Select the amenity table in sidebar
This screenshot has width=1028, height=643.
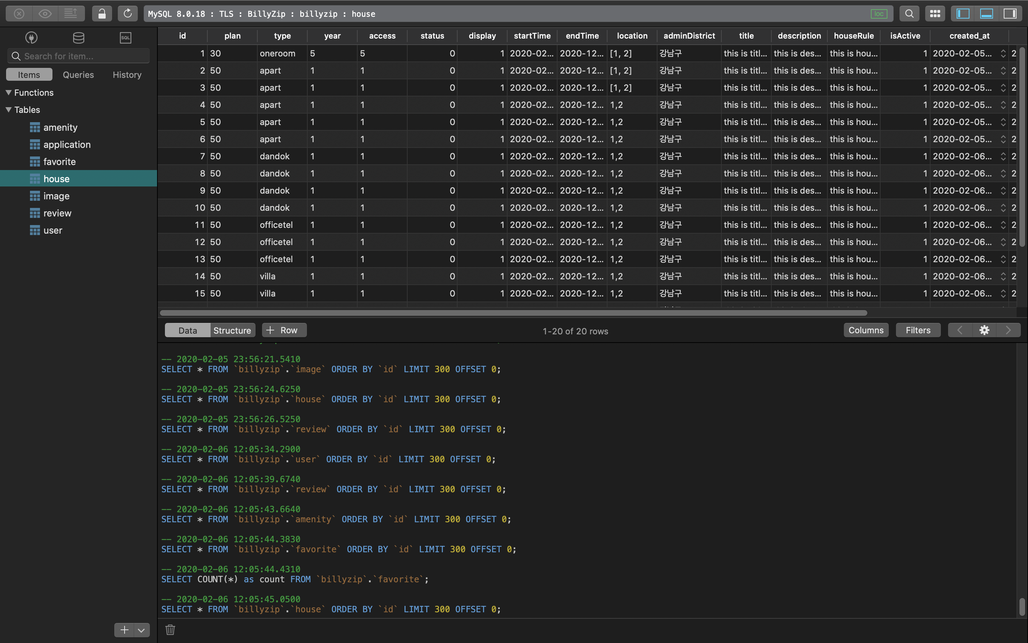click(61, 128)
